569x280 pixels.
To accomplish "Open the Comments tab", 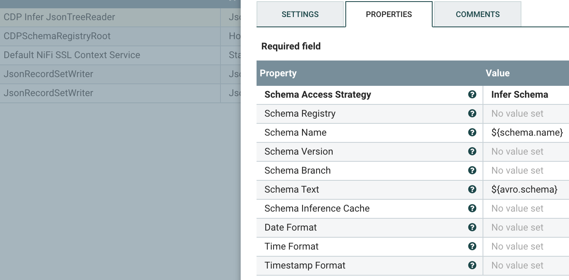I will [477, 14].
